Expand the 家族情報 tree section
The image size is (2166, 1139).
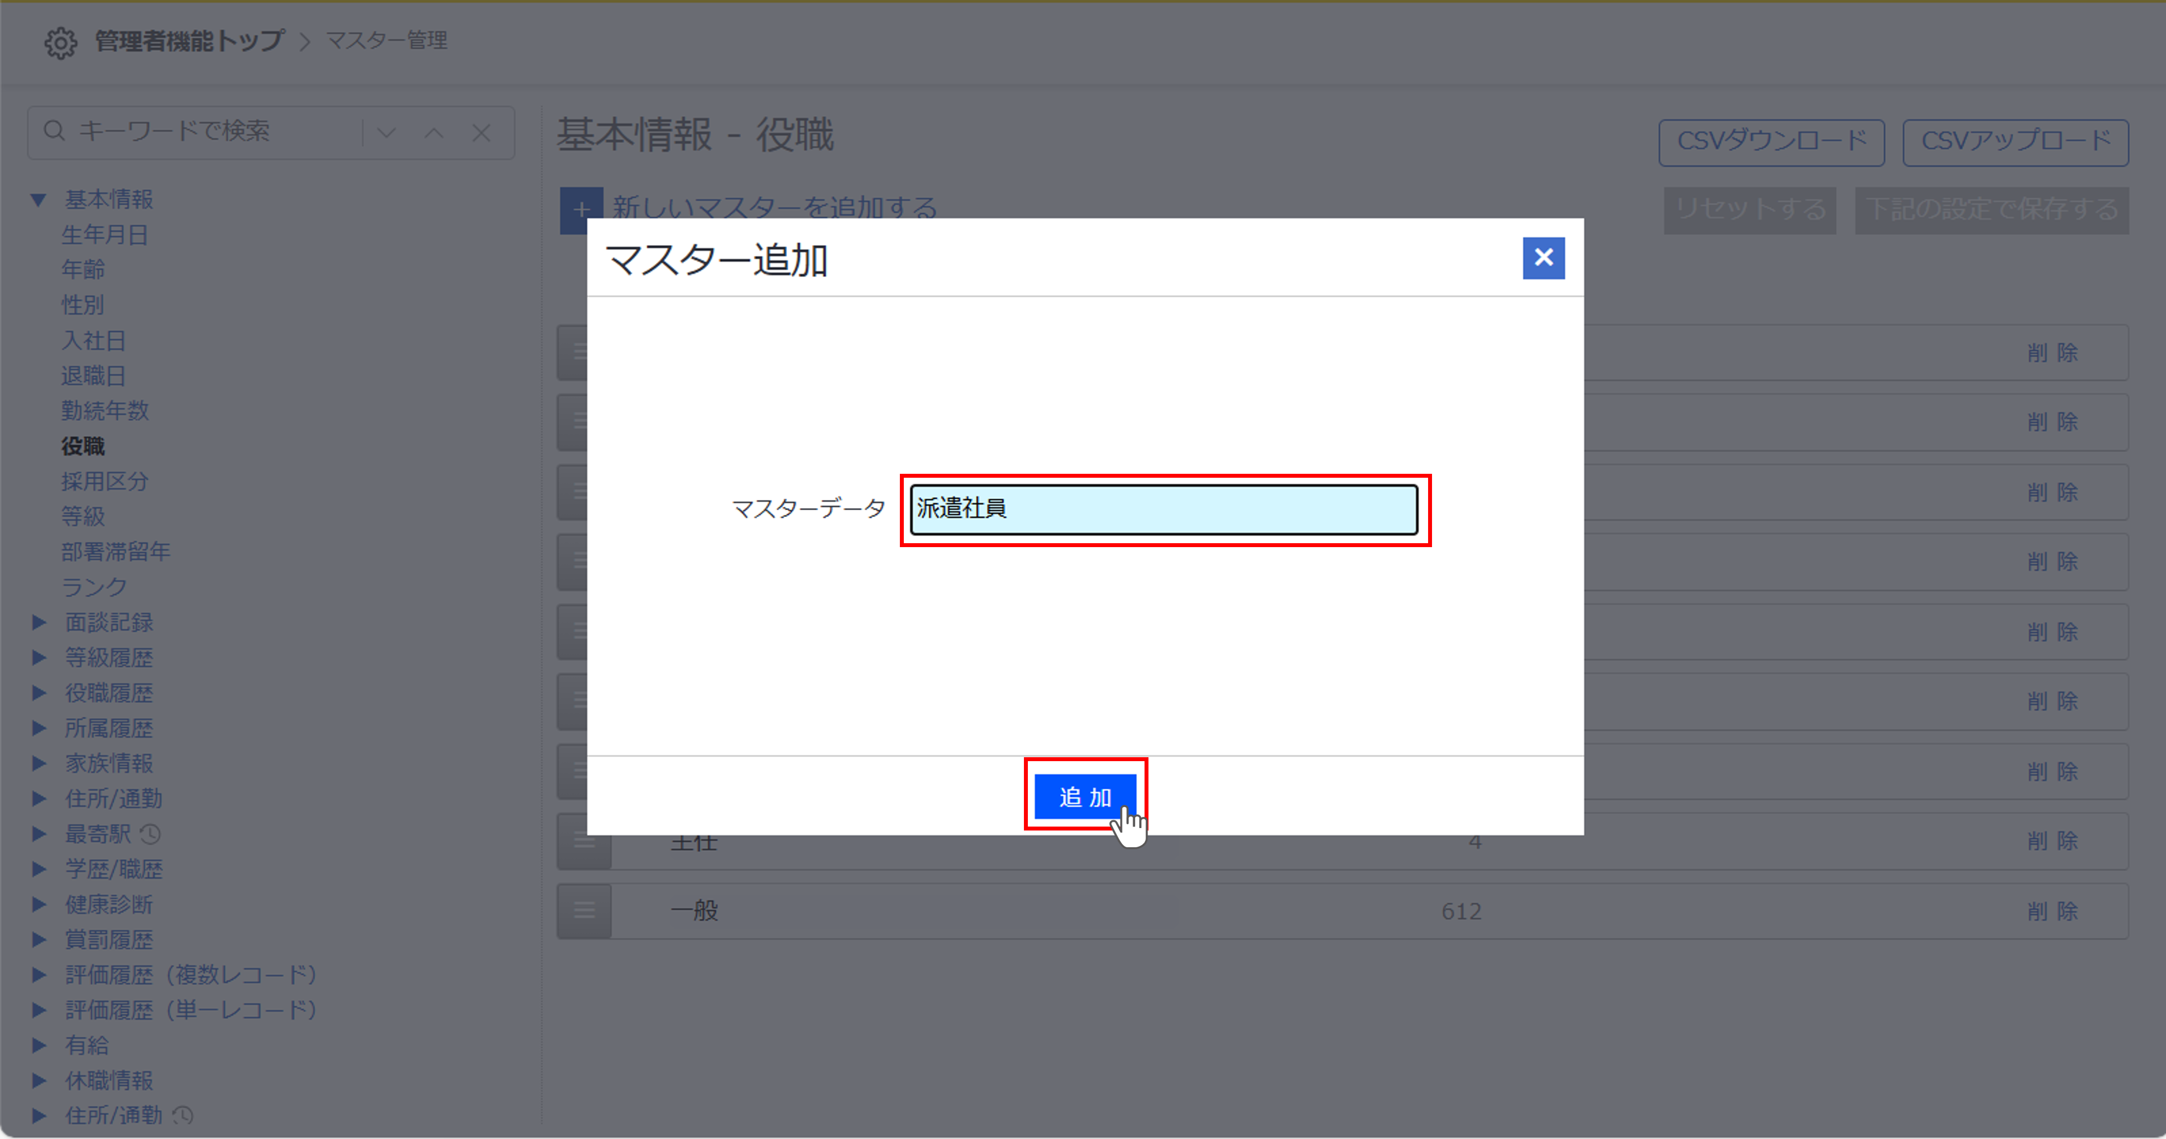coord(39,763)
